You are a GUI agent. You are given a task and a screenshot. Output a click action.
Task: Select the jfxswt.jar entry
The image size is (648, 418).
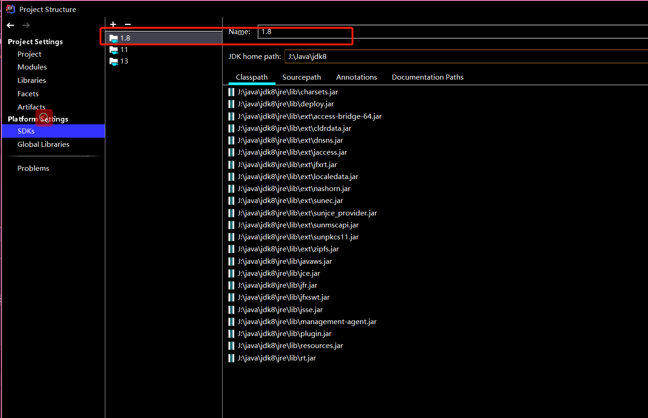click(284, 297)
